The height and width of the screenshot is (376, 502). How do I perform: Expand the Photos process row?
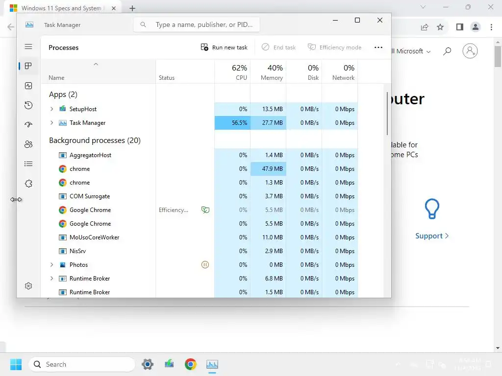tap(51, 265)
